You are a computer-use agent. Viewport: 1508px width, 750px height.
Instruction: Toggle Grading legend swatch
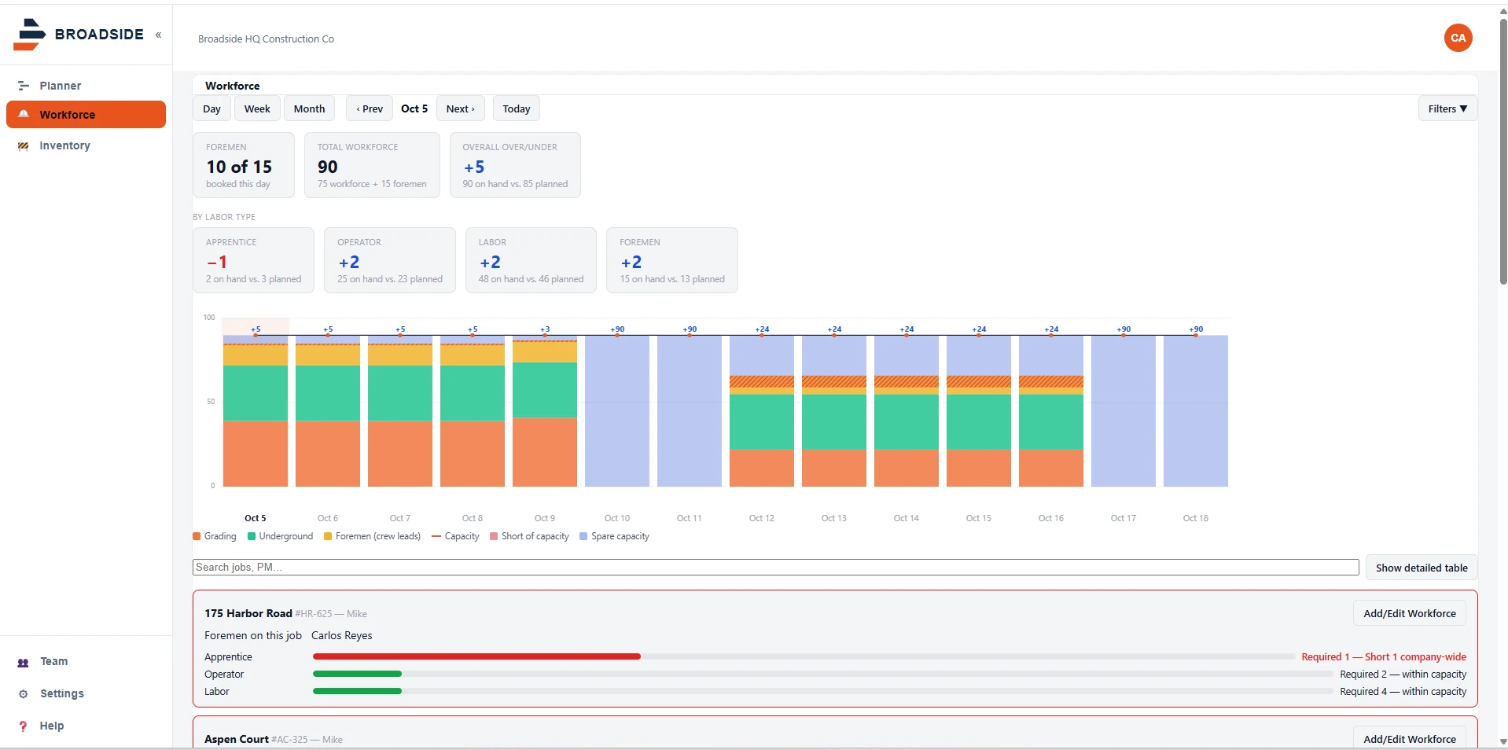pos(197,536)
